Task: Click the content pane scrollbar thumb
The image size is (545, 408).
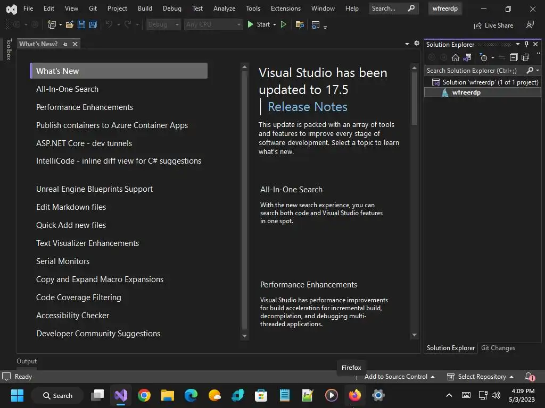Action: (x=414, y=98)
